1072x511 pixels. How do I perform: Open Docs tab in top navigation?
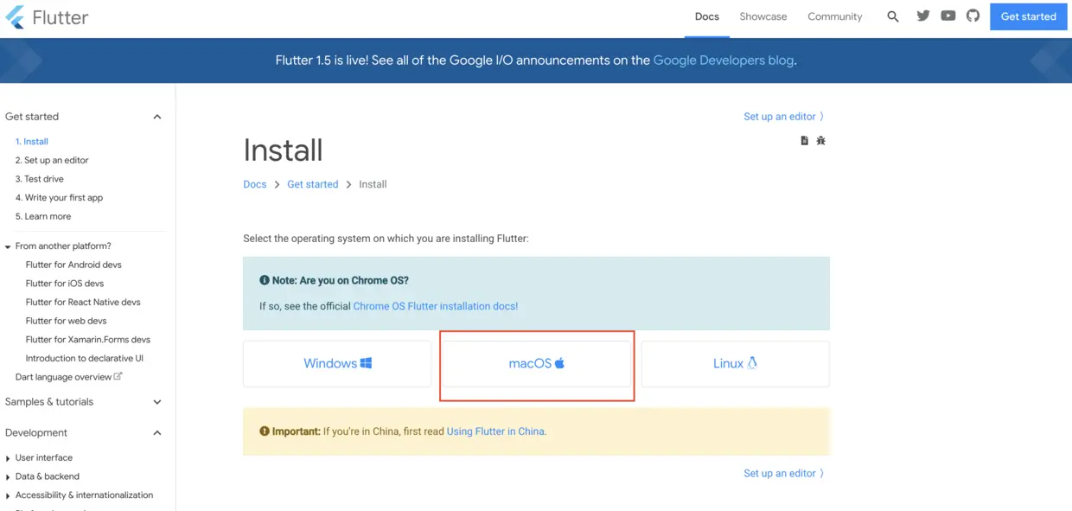tap(707, 16)
